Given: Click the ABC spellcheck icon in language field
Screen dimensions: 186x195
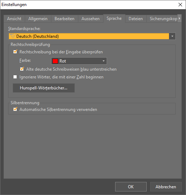Looking at the screenshot, I should pyautogui.click(x=12, y=36).
